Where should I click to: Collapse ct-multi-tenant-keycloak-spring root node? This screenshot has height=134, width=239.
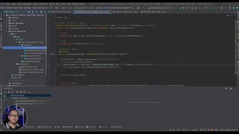click(x=4, y=15)
